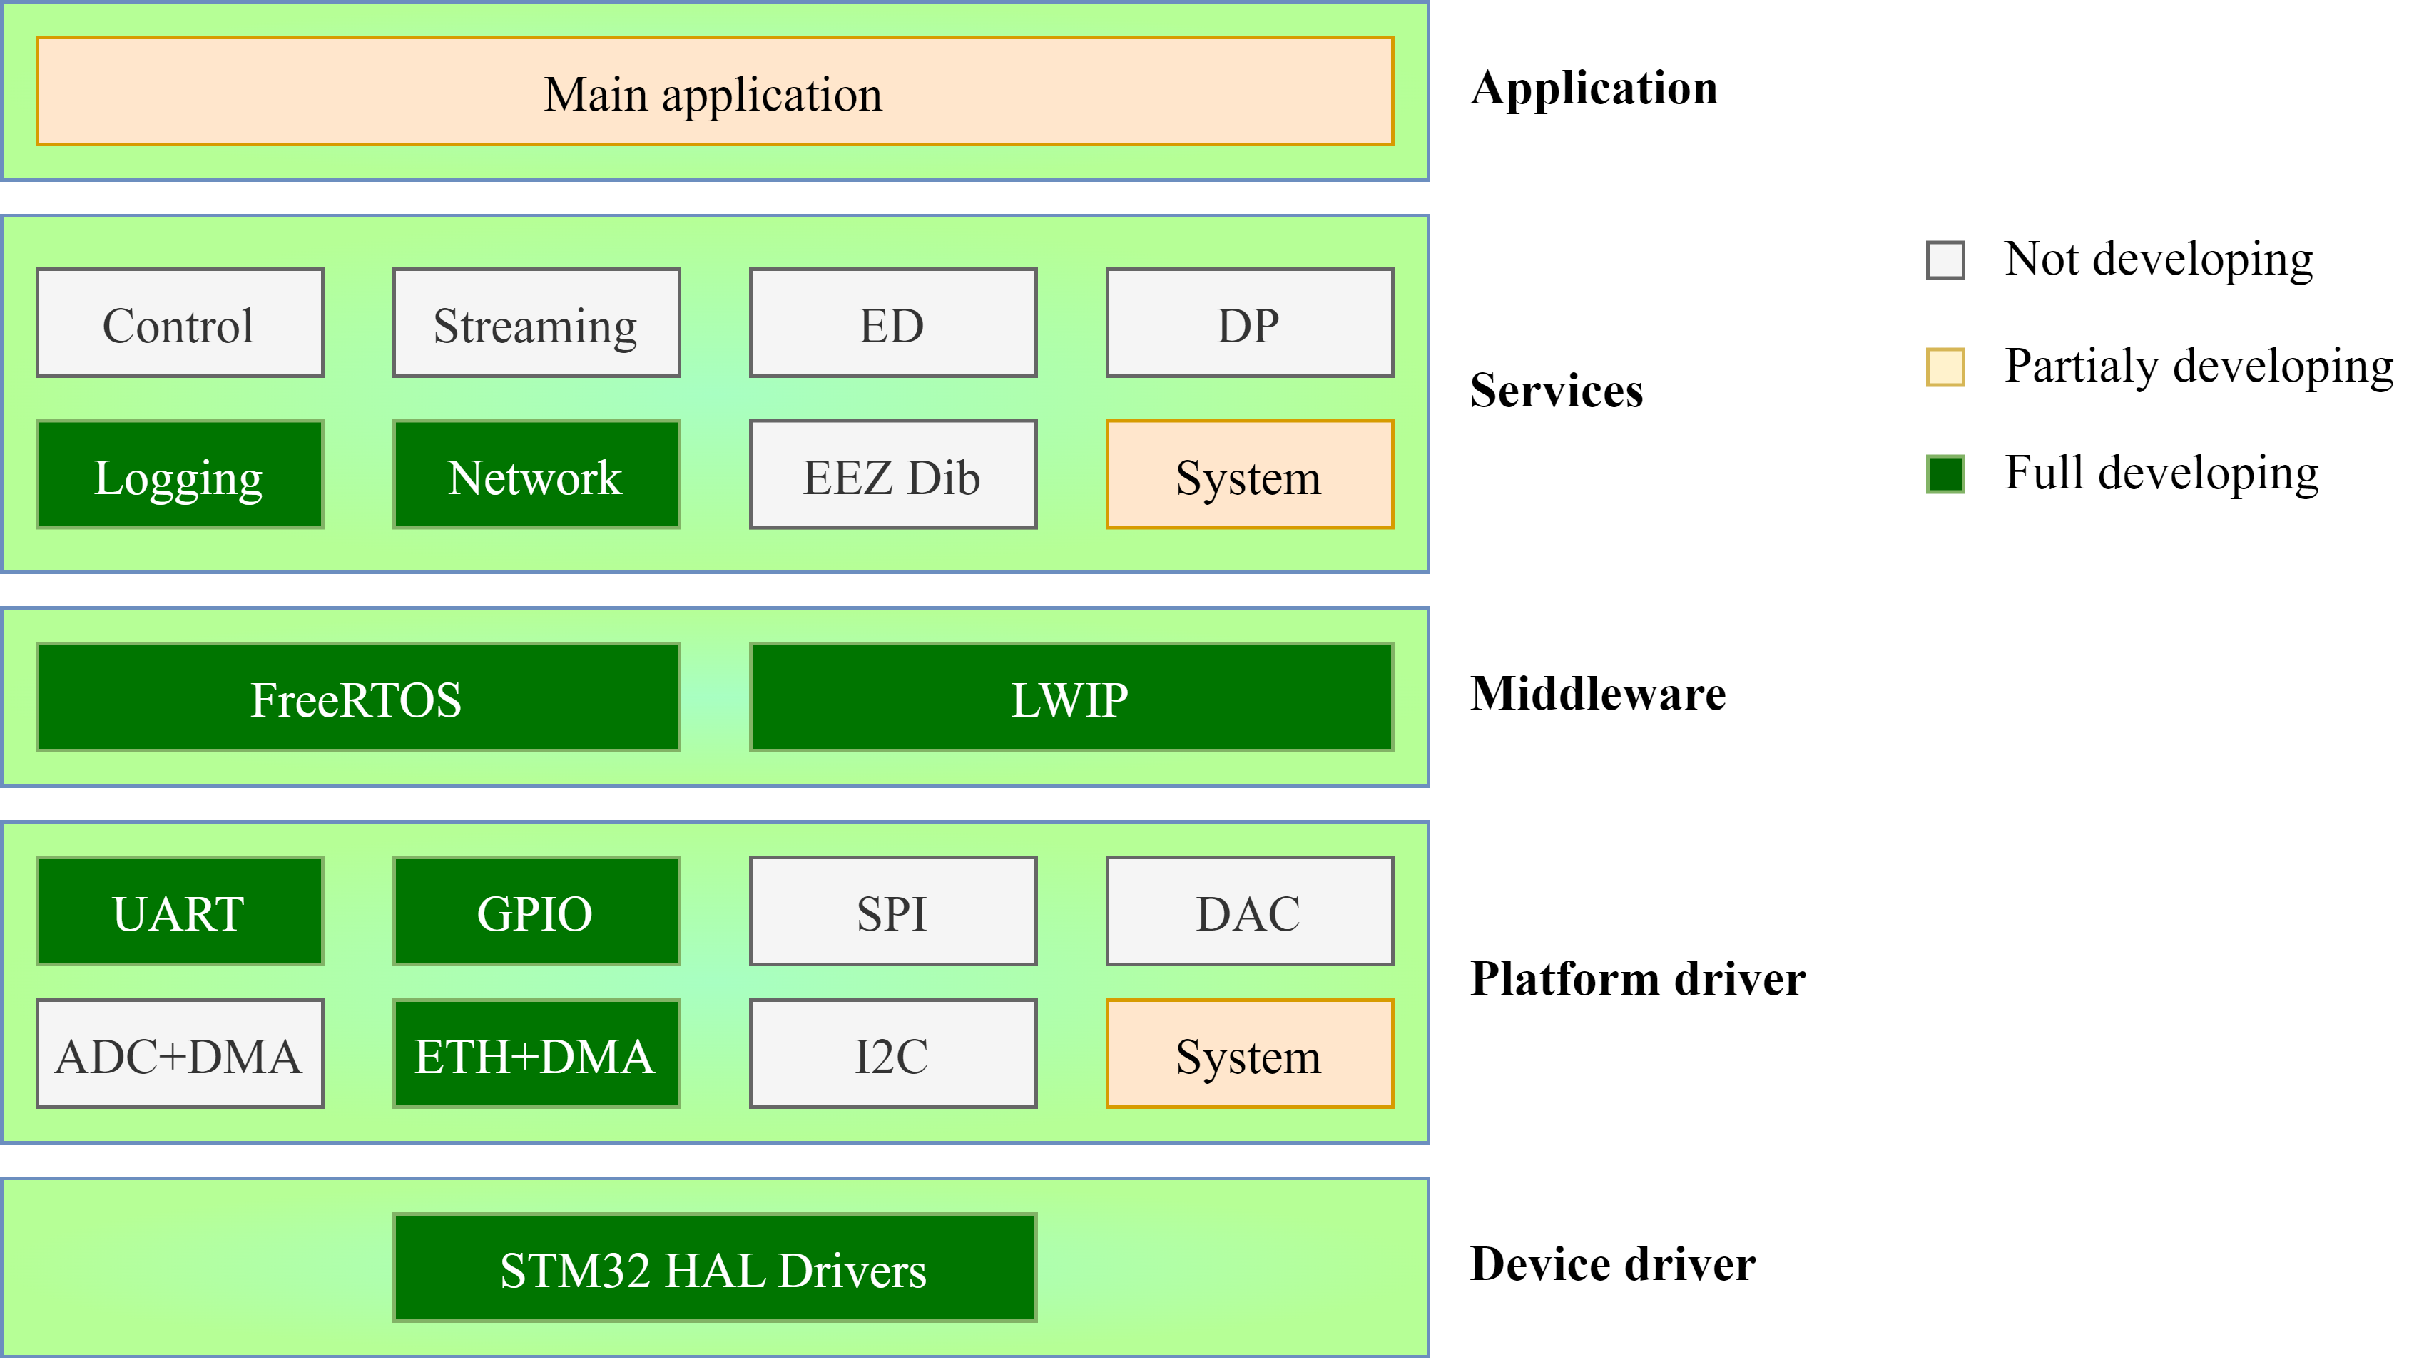The image size is (2429, 1362).
Task: Click the System block in the middleware layer
Action: point(1249,474)
